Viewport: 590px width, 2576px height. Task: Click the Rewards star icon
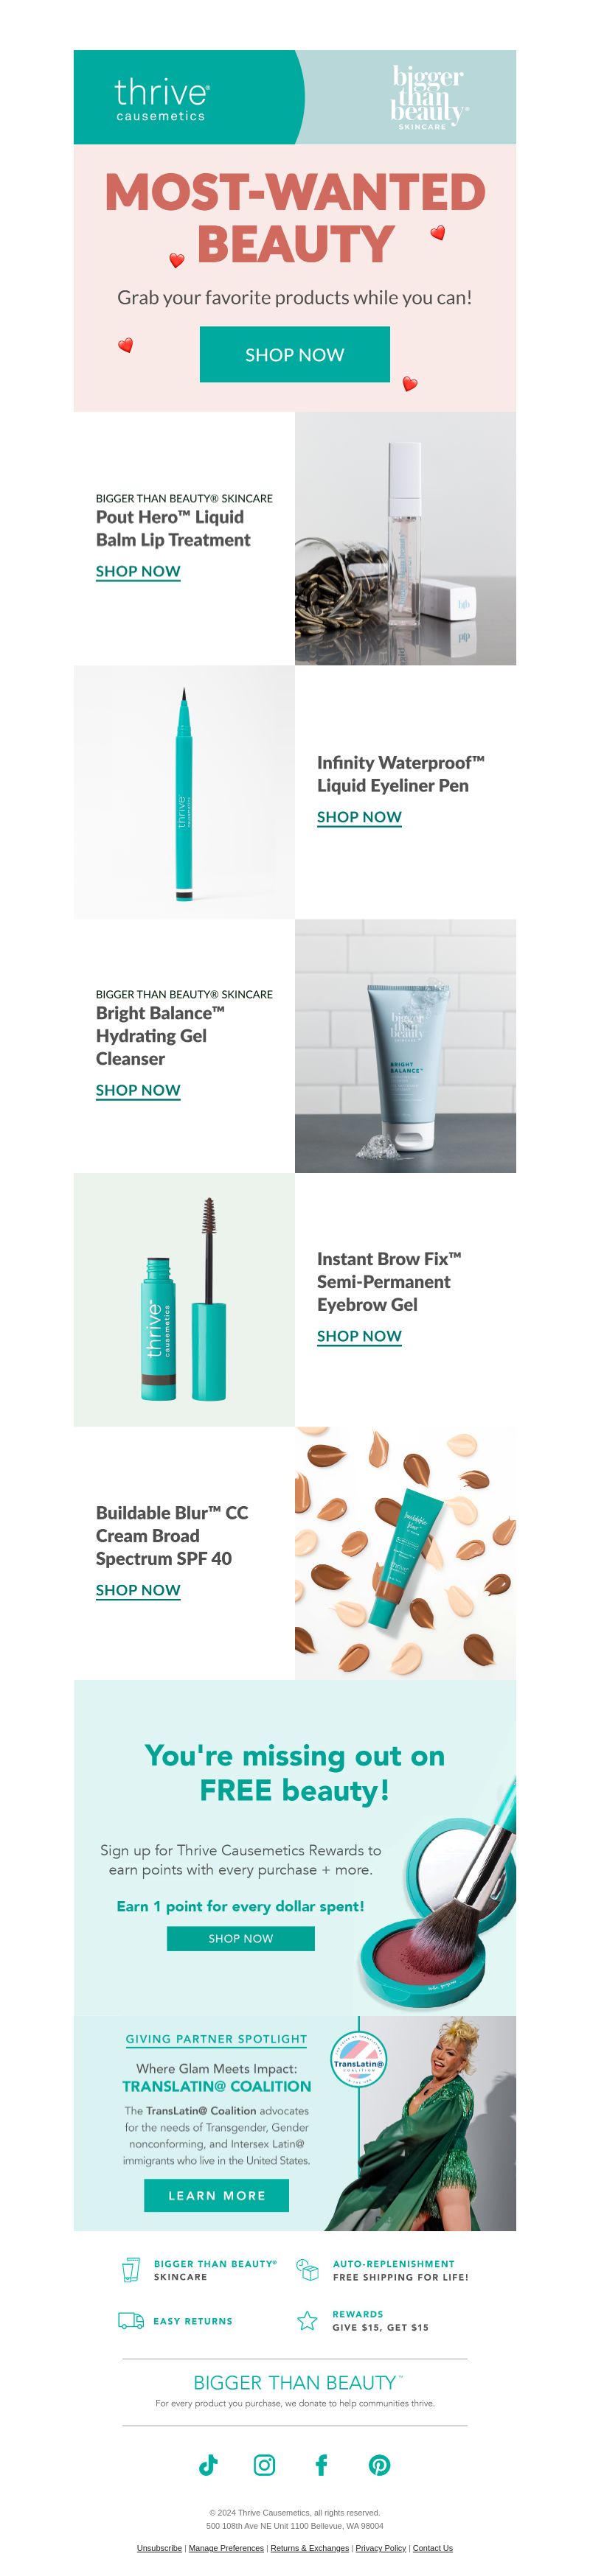click(x=308, y=2320)
